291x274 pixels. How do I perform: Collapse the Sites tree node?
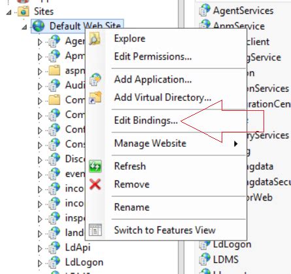pos(9,12)
